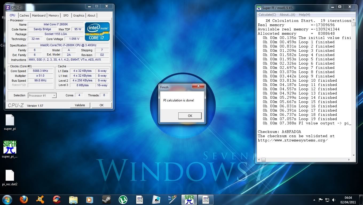363x205 pixels.
Task: Click OK in the Finish dialog
Action: (190, 116)
